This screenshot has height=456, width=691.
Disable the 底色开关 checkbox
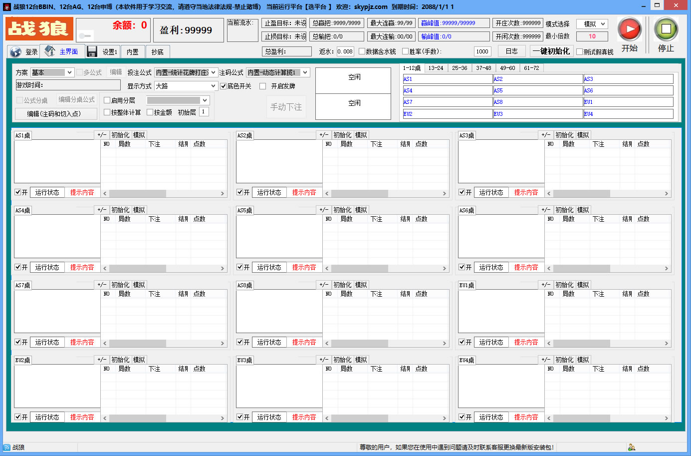click(x=224, y=86)
